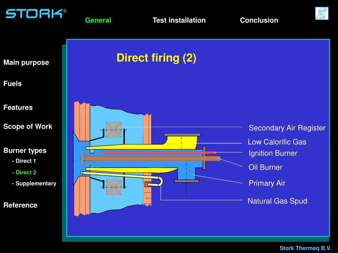Image resolution: width=338 pixels, height=253 pixels.
Task: Select Main purpose in sidebar
Action: pyautogui.click(x=26, y=63)
